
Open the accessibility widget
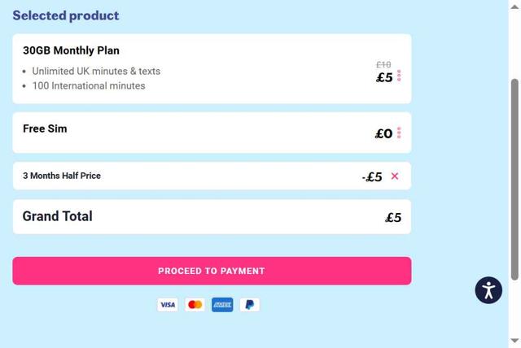click(x=488, y=290)
